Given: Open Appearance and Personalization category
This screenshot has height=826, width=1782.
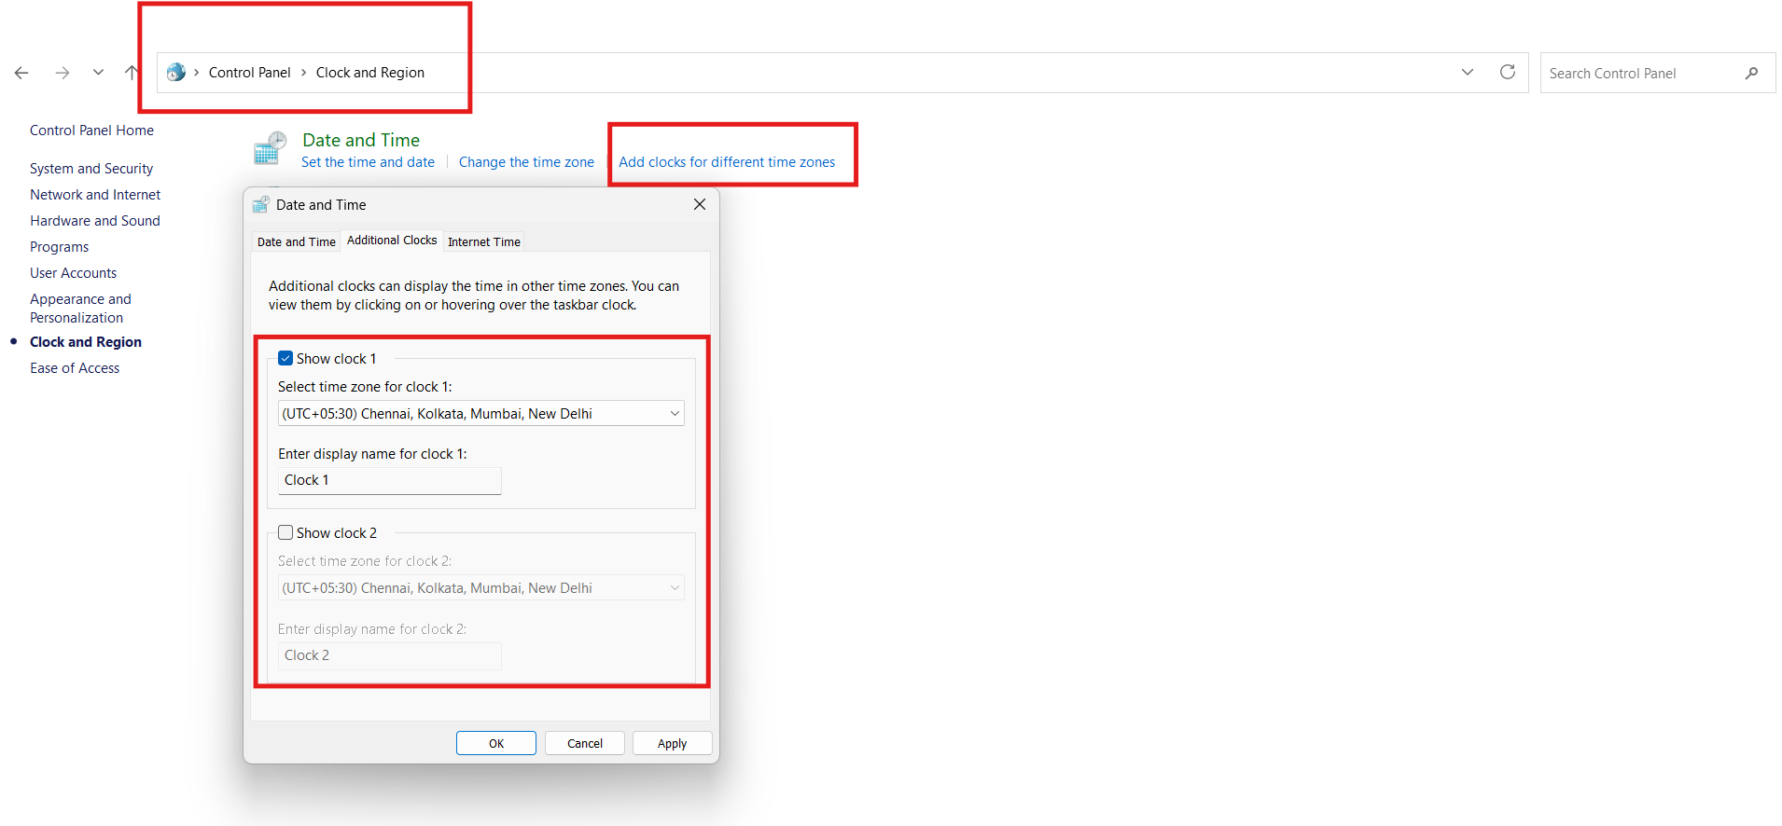Looking at the screenshot, I should (x=80, y=309).
